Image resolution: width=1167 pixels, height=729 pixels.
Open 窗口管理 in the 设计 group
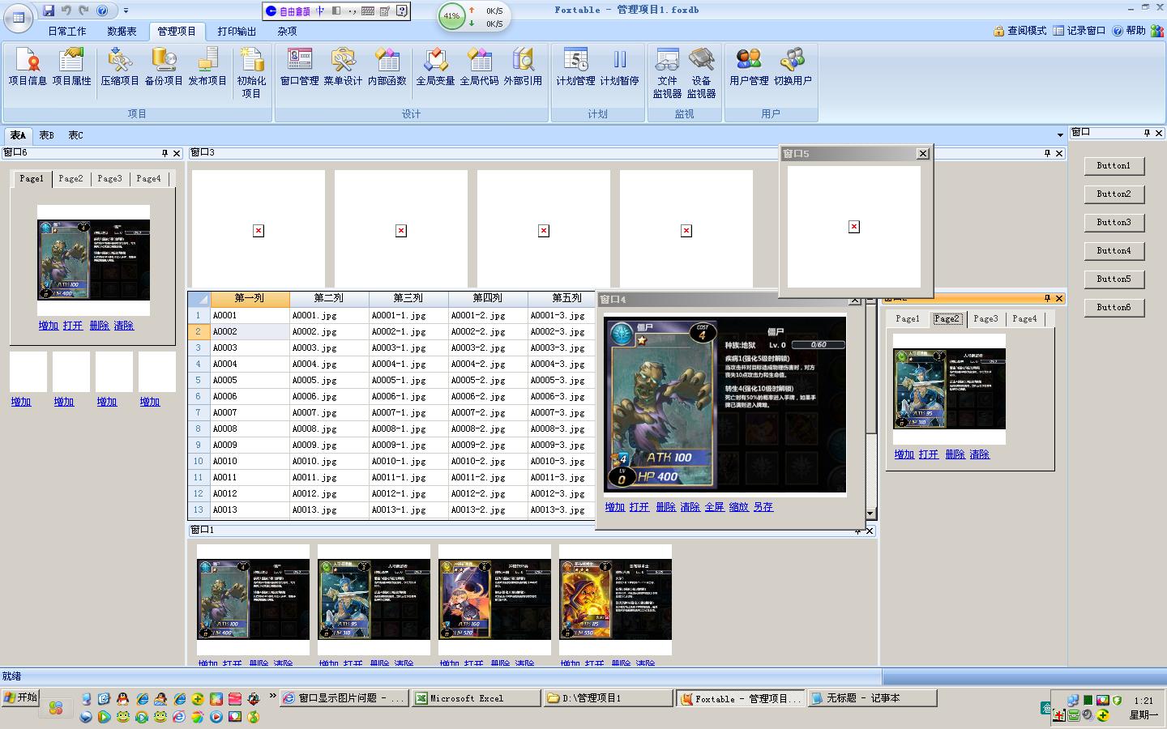pyautogui.click(x=299, y=67)
